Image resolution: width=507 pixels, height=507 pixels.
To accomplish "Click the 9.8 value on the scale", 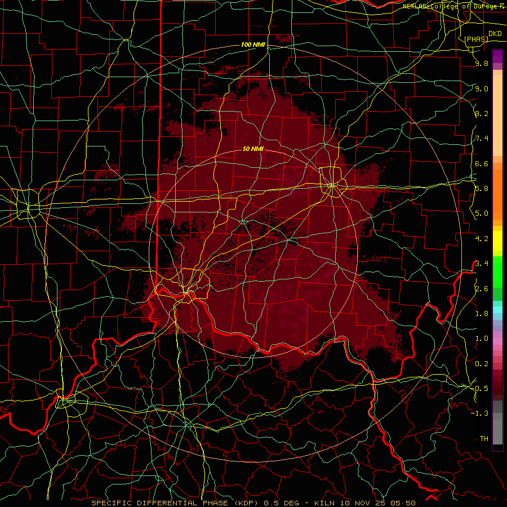I will pos(482,63).
